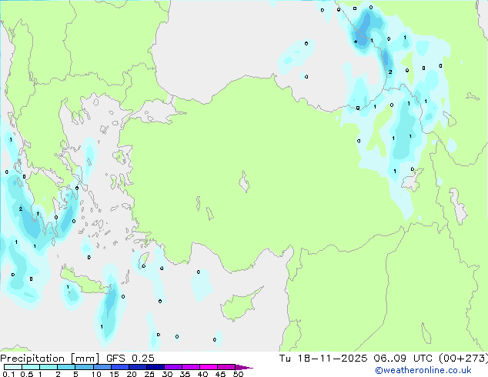Click the 15–20 mm legend swatch
The height and width of the screenshot is (377, 488).
(x=119, y=367)
